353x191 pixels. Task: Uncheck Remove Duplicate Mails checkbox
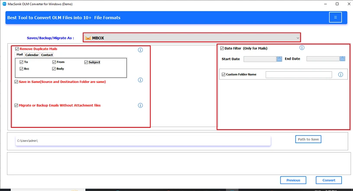17,49
